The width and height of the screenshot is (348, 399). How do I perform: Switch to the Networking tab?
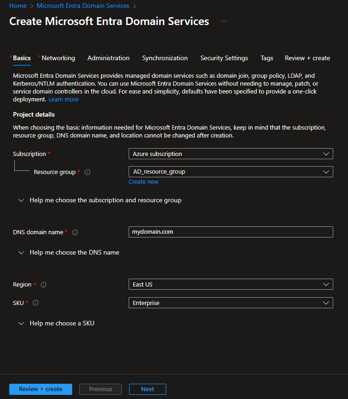click(58, 58)
